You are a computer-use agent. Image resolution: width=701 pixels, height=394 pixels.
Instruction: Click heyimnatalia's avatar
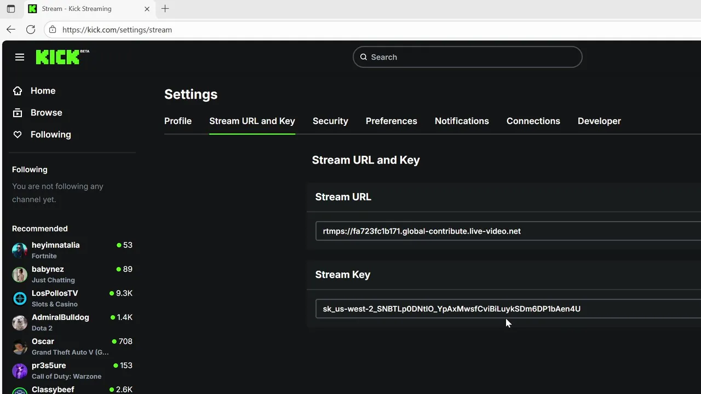(20, 251)
